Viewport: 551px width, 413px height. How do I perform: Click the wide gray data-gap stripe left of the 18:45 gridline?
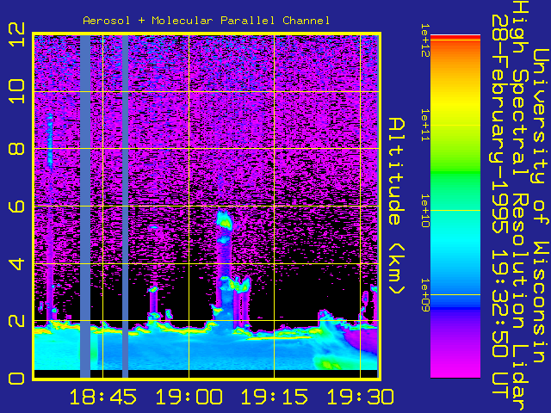[85, 206]
